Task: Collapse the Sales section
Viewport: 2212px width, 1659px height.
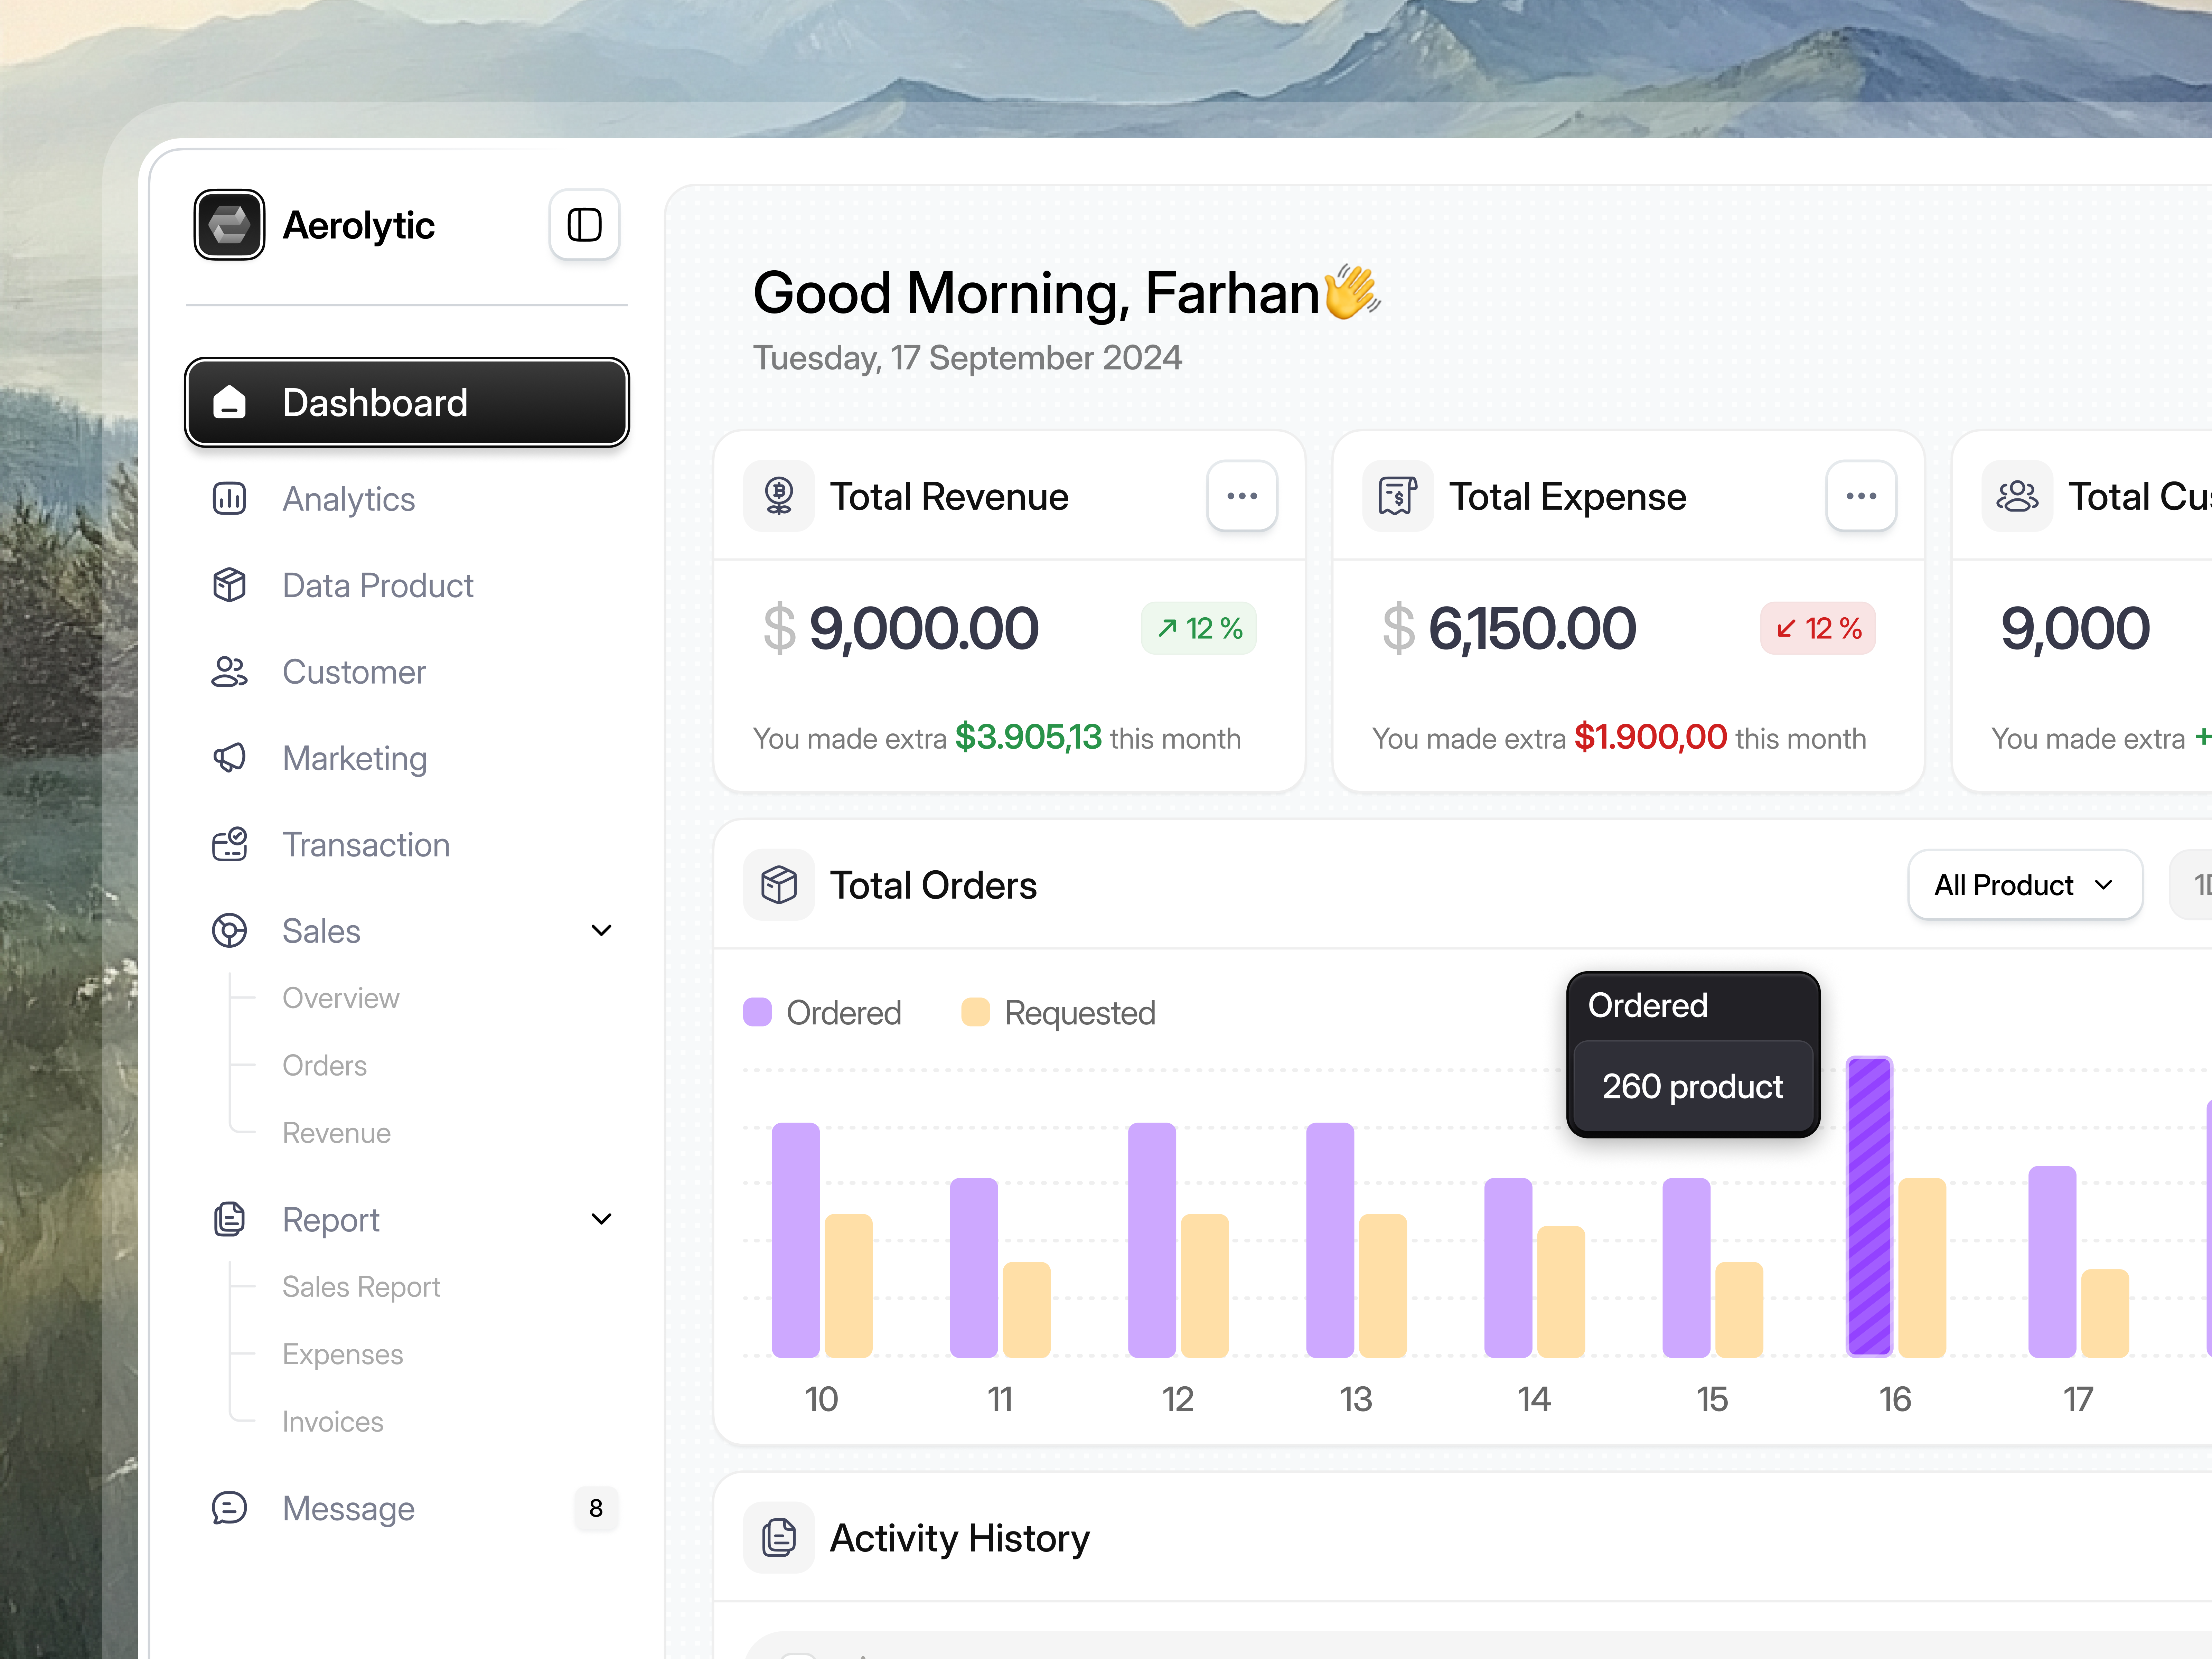Action: click(x=601, y=930)
